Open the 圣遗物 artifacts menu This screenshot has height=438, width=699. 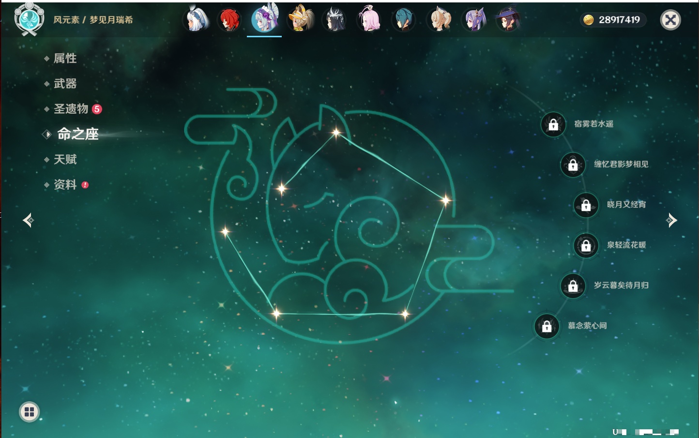(x=71, y=109)
